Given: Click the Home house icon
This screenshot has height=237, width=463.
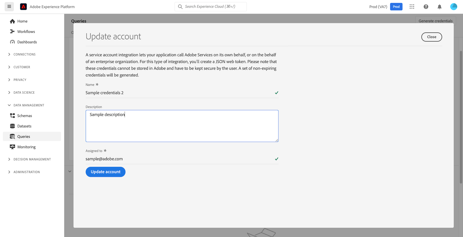Looking at the screenshot, I should pos(12,21).
